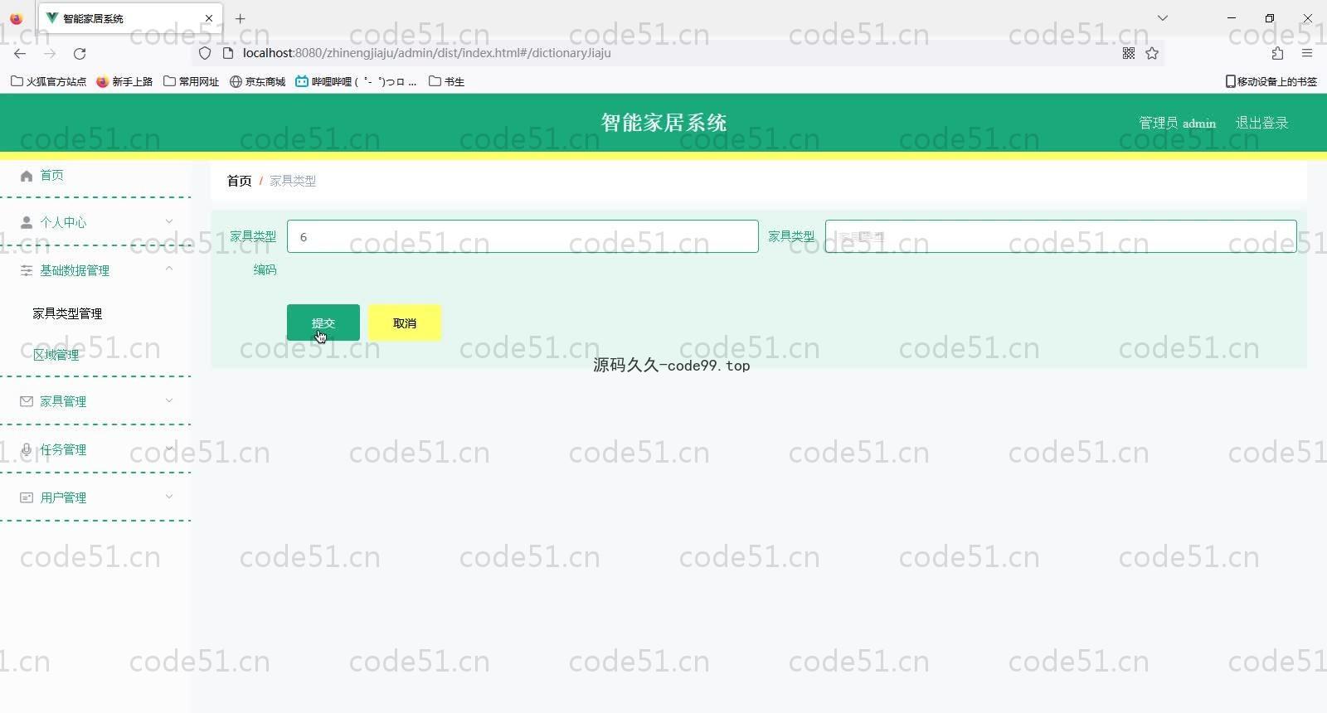
Task: Click 管理员 admin in the header
Action: click(1178, 123)
